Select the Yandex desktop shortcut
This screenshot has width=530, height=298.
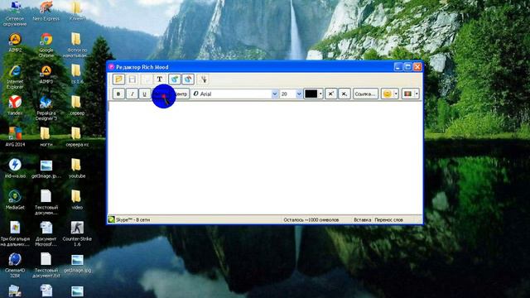[15, 105]
